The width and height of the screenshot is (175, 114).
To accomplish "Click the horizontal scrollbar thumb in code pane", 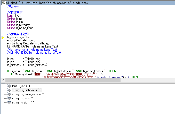I will click(62, 80).
